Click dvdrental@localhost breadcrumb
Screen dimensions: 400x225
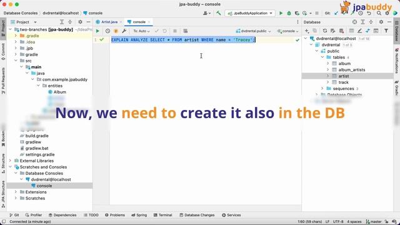click(x=61, y=13)
